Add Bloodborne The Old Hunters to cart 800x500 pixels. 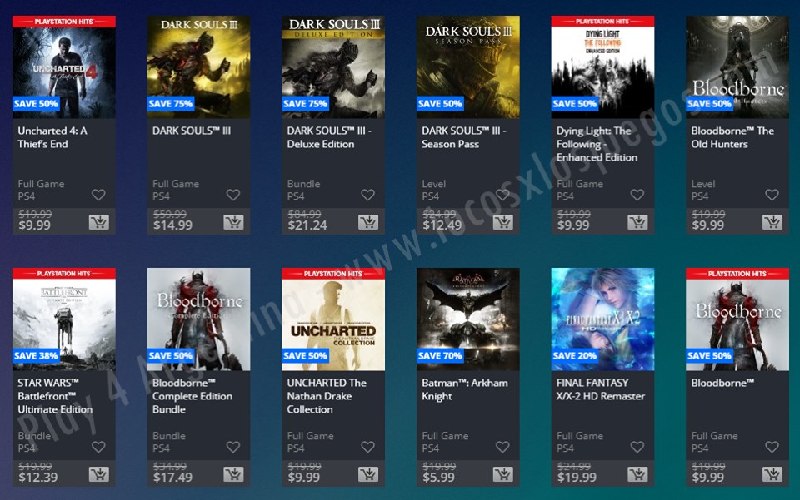point(772,222)
